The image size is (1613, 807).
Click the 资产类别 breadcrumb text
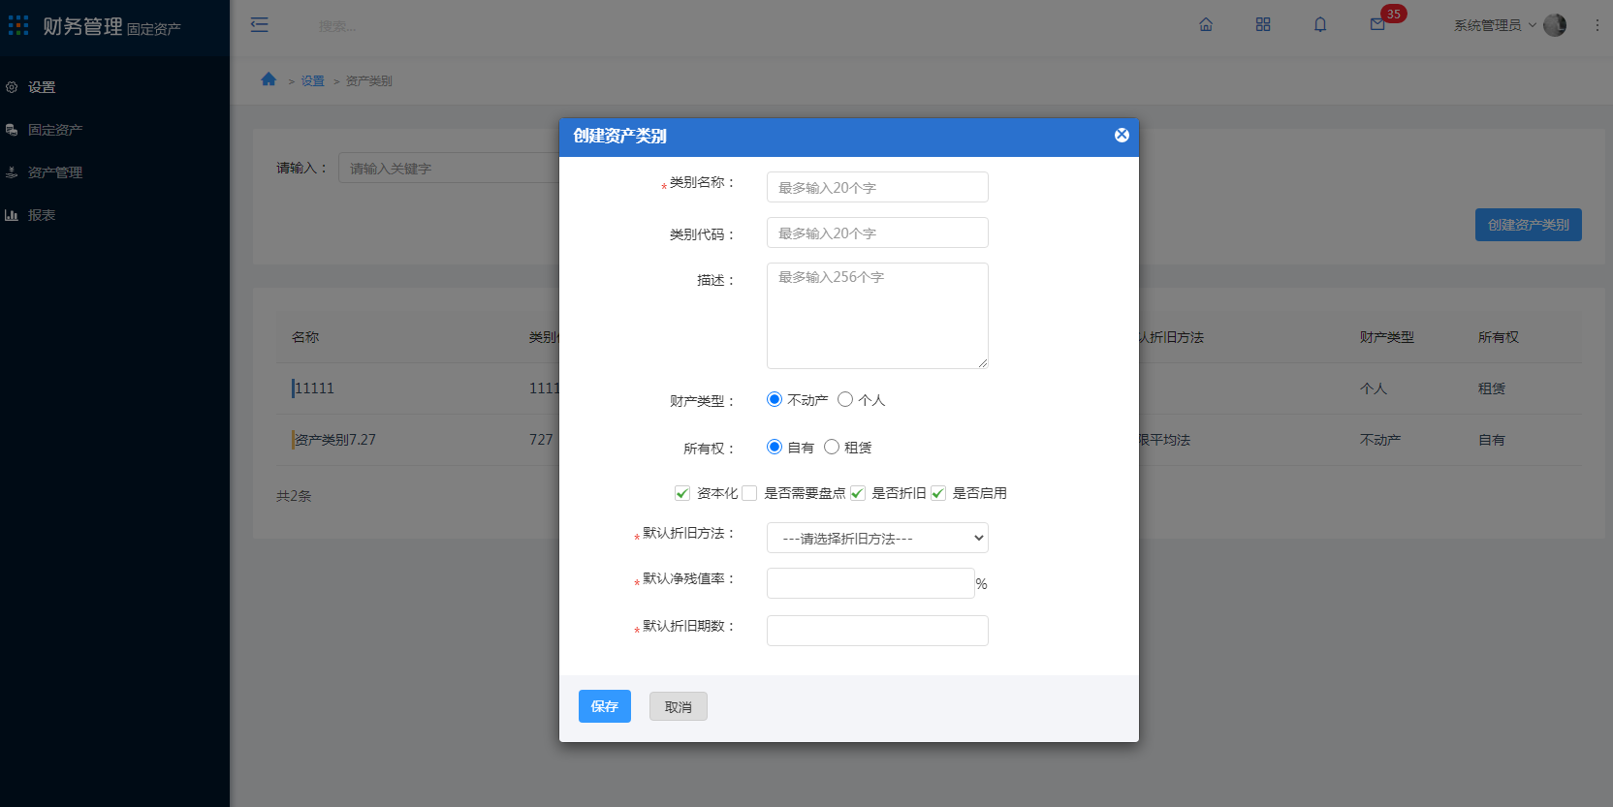[368, 80]
